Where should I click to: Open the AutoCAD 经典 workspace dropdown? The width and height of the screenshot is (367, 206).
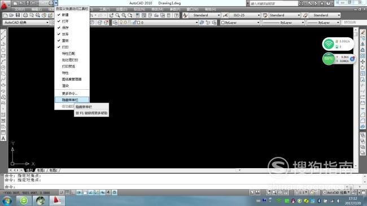tap(47, 23)
